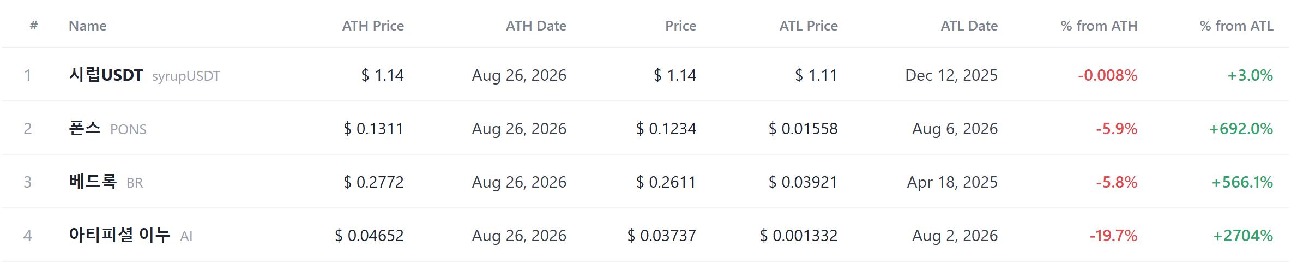Viewport: 1291px width, 264px height.
Task: Open the 베드록 BR coin page
Action: (93, 182)
